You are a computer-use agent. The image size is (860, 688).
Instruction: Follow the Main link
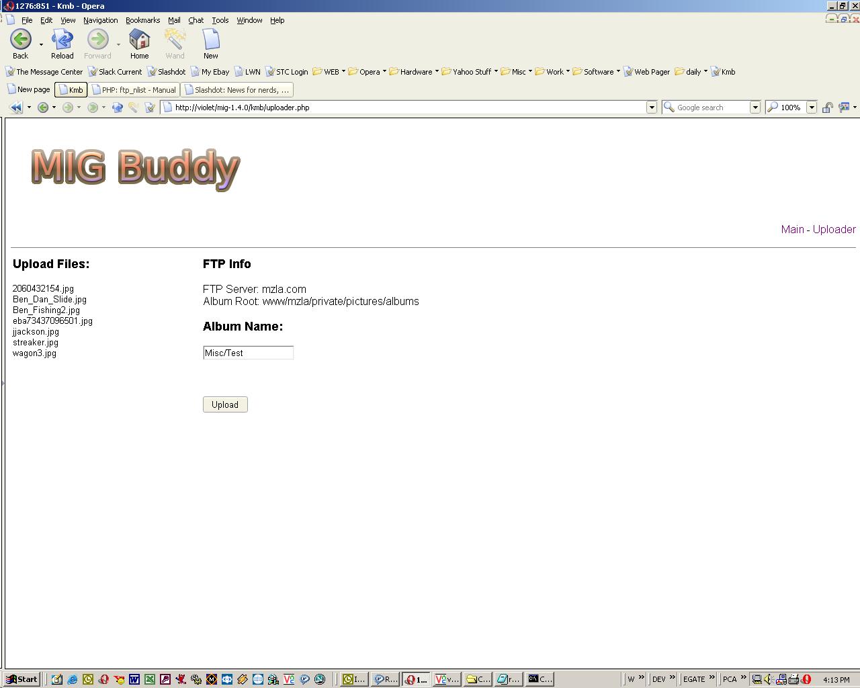click(792, 229)
